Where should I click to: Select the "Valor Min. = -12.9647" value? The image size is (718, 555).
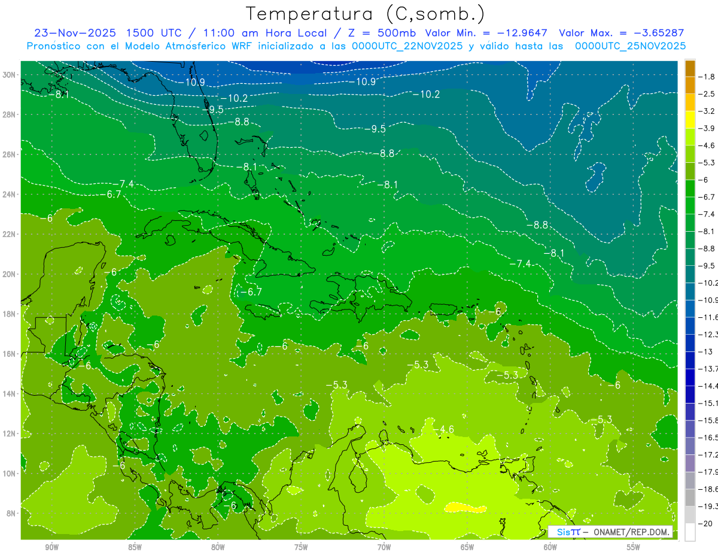tap(488, 33)
